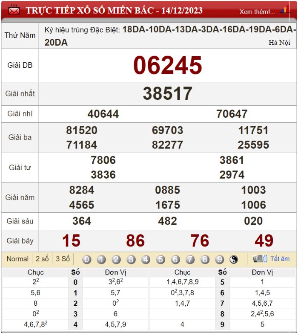The image size is (298, 333).
Task: Open the bar chart statistics icon
Action: 285,10
